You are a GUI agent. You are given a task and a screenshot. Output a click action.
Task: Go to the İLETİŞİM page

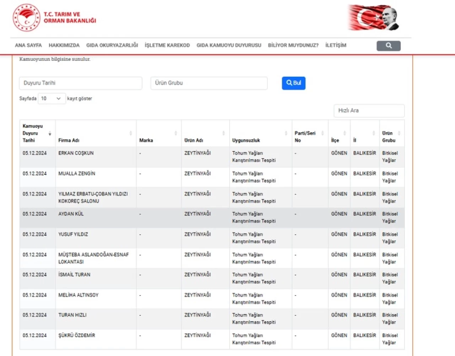pos(336,45)
